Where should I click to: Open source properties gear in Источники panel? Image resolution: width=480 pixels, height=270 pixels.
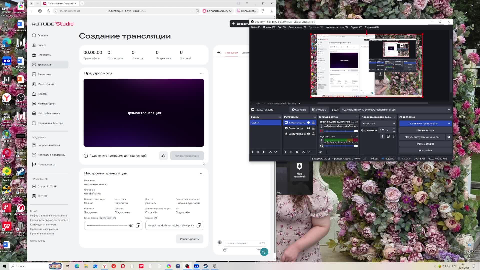pos(297,152)
